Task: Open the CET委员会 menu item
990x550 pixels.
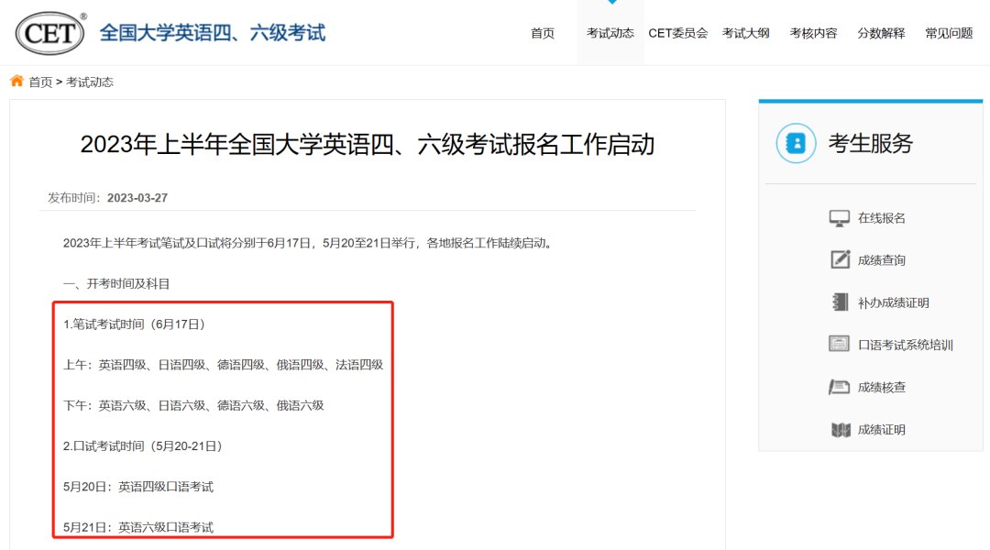Action: coord(678,32)
